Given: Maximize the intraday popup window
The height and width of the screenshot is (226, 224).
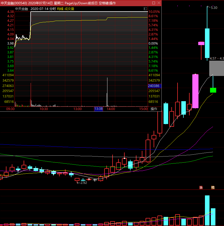Looking at the screenshot, I should point(153,3).
